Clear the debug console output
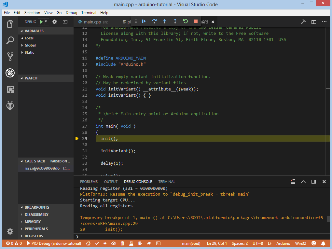The width and height of the screenshot is (332, 249). (x=293, y=182)
